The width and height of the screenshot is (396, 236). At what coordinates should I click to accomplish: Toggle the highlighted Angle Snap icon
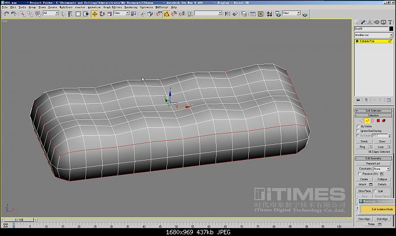tap(166, 14)
